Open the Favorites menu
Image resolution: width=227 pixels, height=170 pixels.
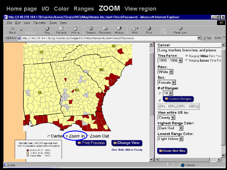click(x=40, y=23)
